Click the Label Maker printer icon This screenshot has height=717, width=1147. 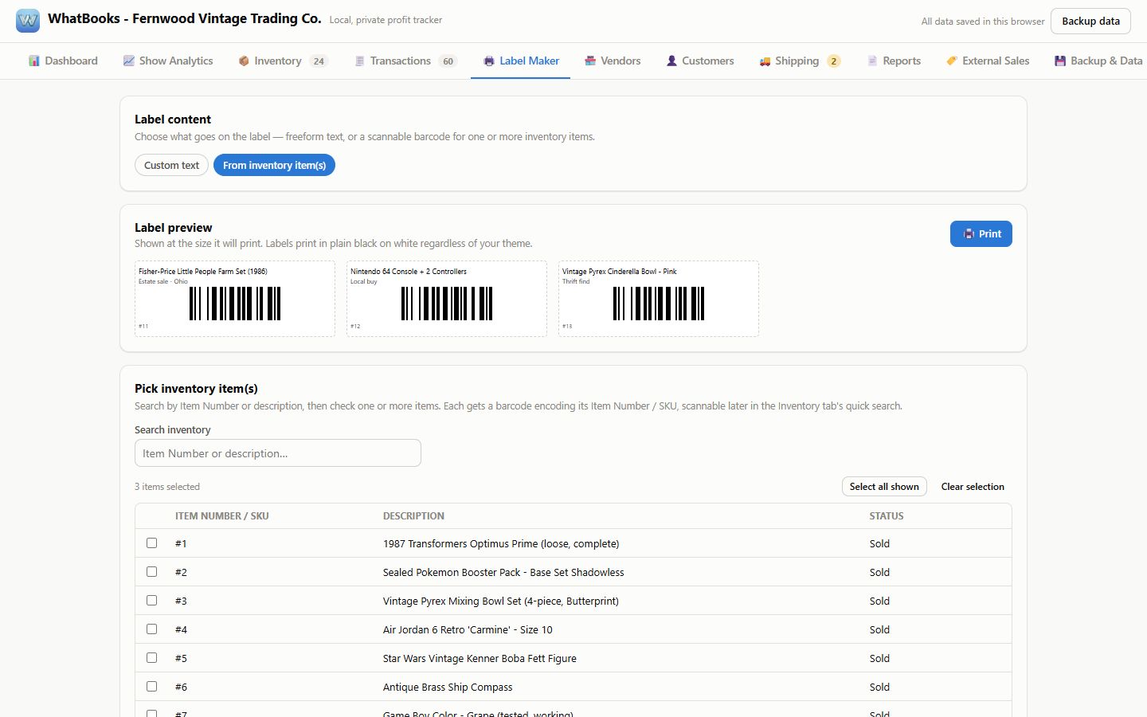pyautogui.click(x=489, y=61)
